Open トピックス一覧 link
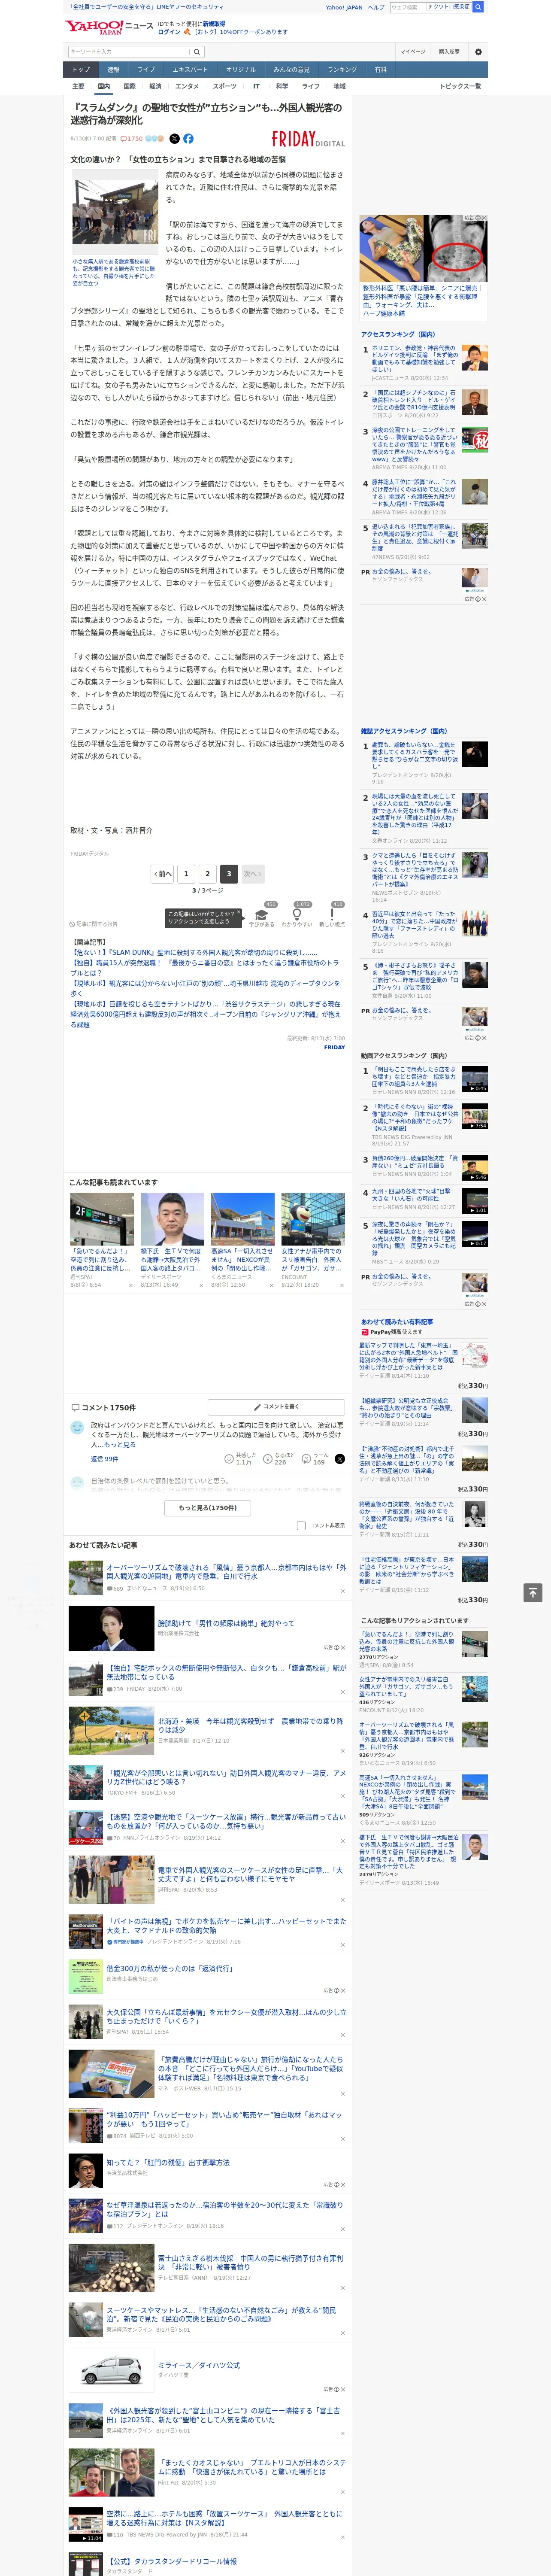This screenshot has height=2576, width=551. [x=460, y=86]
